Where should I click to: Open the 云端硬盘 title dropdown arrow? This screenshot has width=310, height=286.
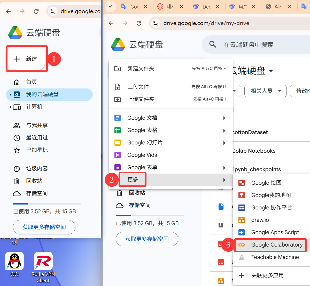(x=271, y=71)
